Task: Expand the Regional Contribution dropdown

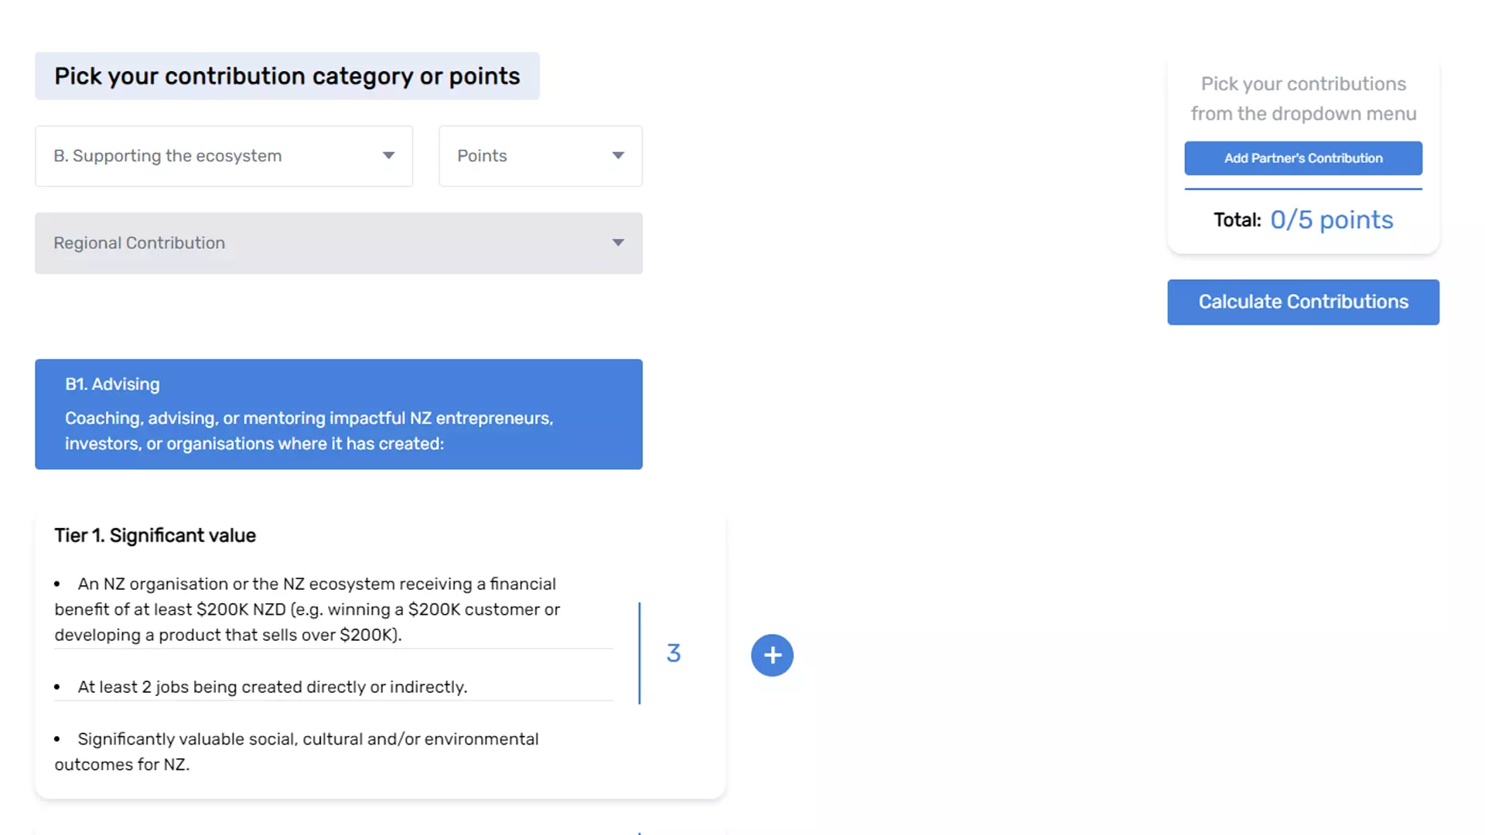Action: (338, 243)
